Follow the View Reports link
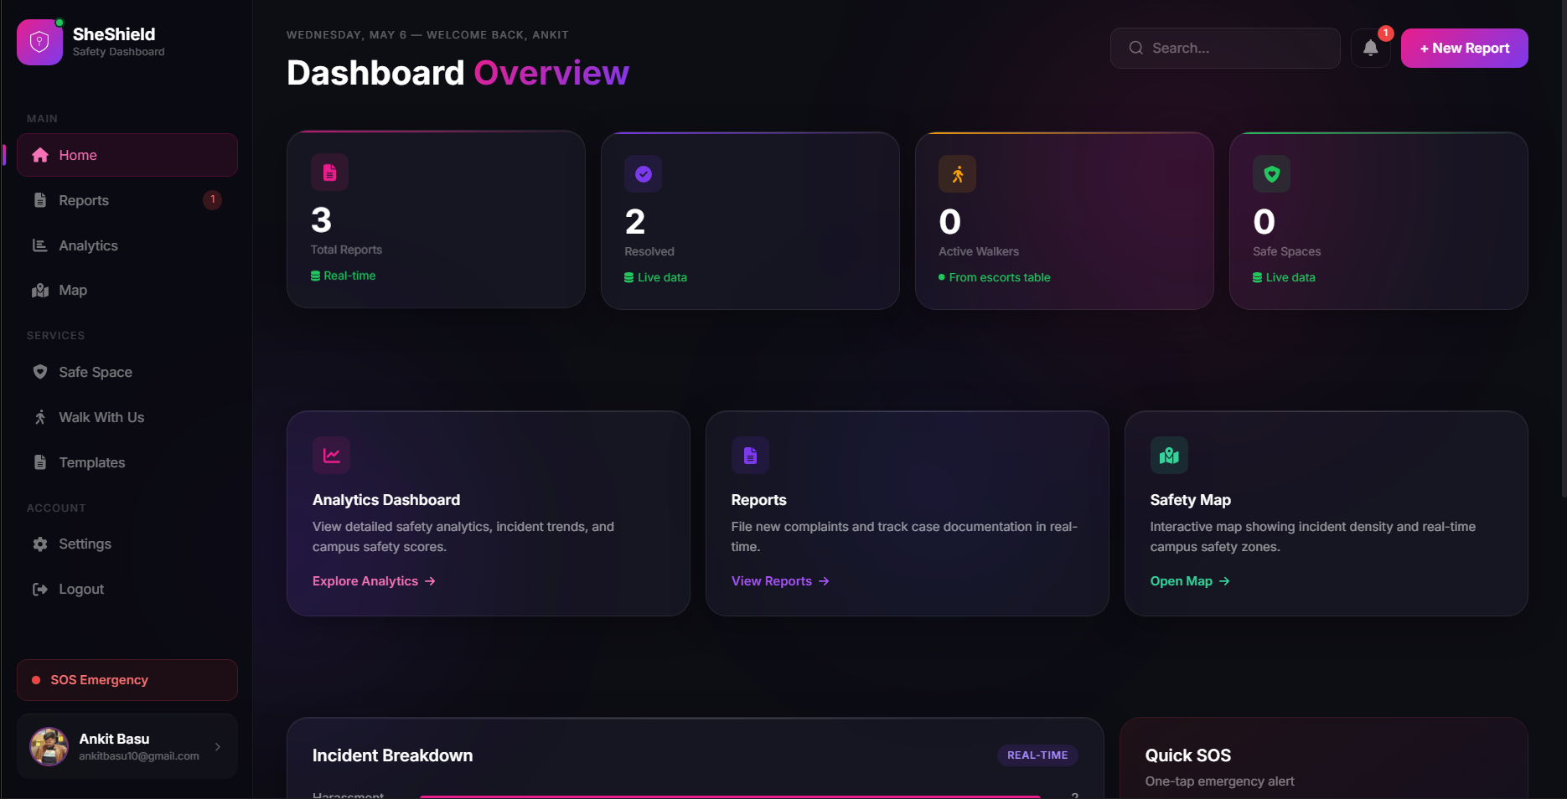The height and width of the screenshot is (799, 1567). 780,581
